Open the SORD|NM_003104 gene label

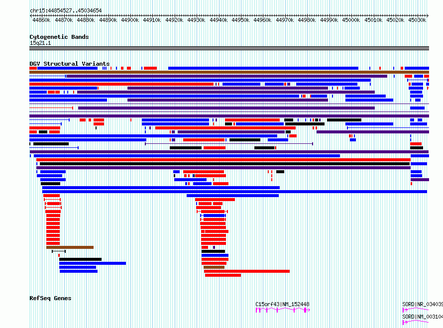pos(423,317)
